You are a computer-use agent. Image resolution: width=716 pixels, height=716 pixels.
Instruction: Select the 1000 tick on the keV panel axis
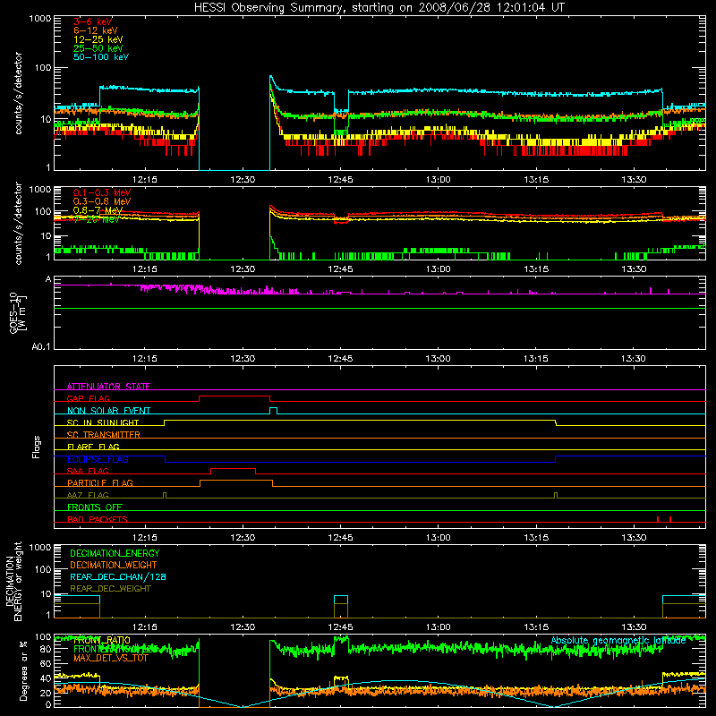coord(40,19)
